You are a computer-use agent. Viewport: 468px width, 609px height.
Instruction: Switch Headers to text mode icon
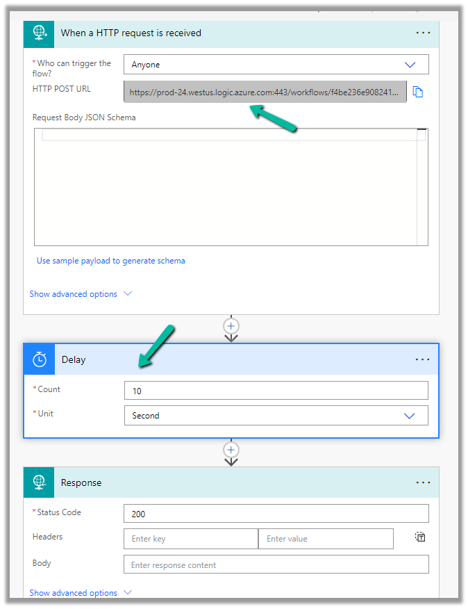tap(420, 537)
